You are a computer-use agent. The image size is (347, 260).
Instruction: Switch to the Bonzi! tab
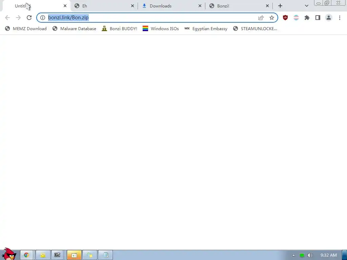[239, 6]
